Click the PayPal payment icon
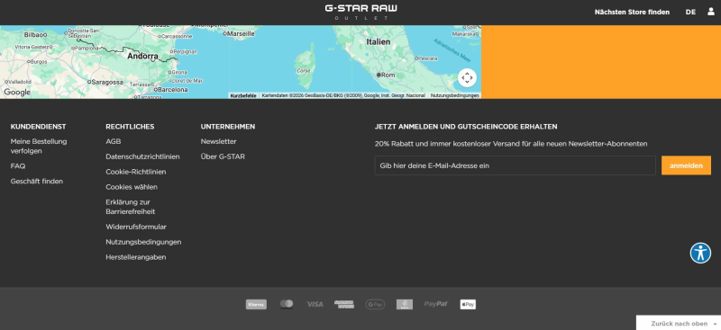 point(436,304)
